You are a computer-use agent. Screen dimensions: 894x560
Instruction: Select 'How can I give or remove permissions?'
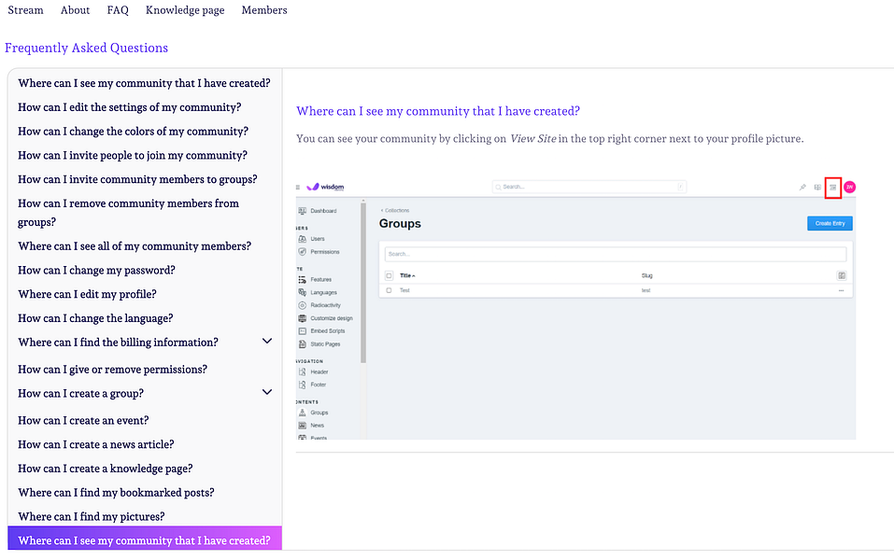coord(112,370)
